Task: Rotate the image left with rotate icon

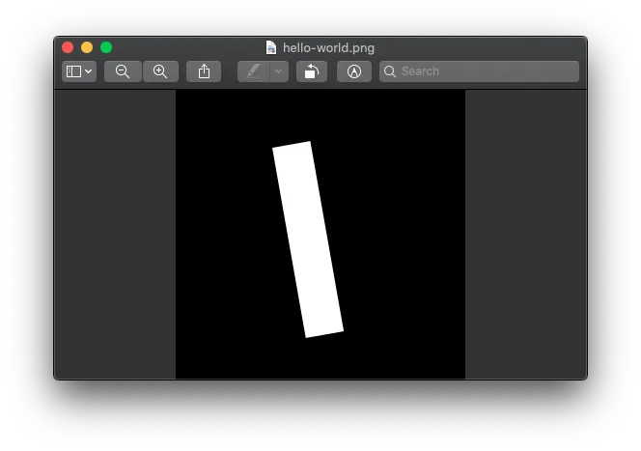Action: [312, 71]
